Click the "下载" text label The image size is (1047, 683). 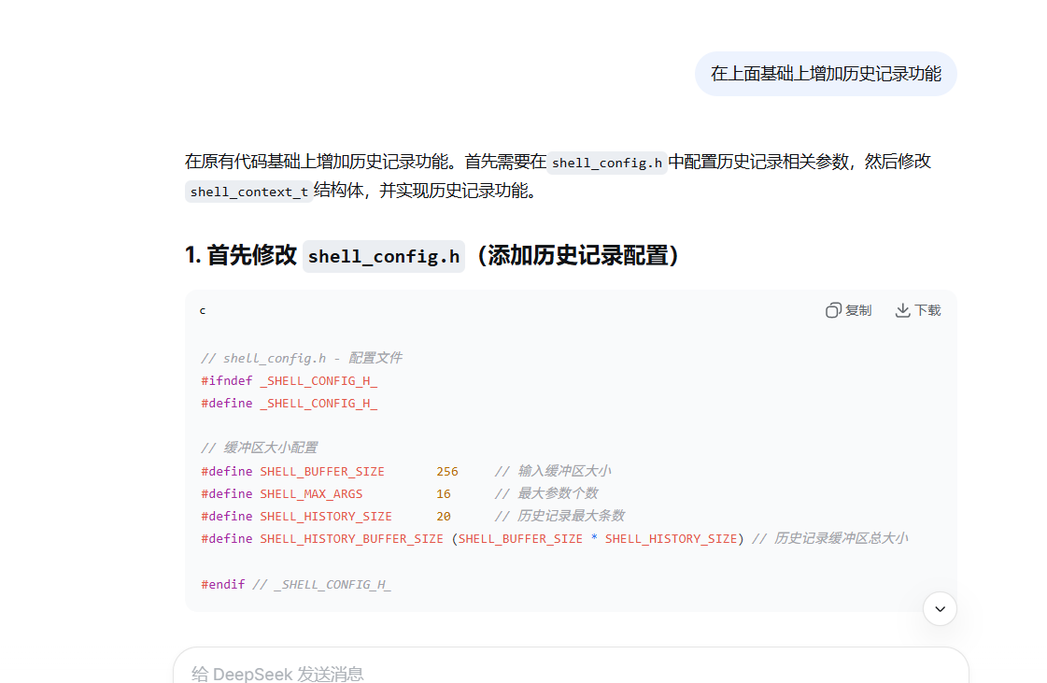click(927, 310)
